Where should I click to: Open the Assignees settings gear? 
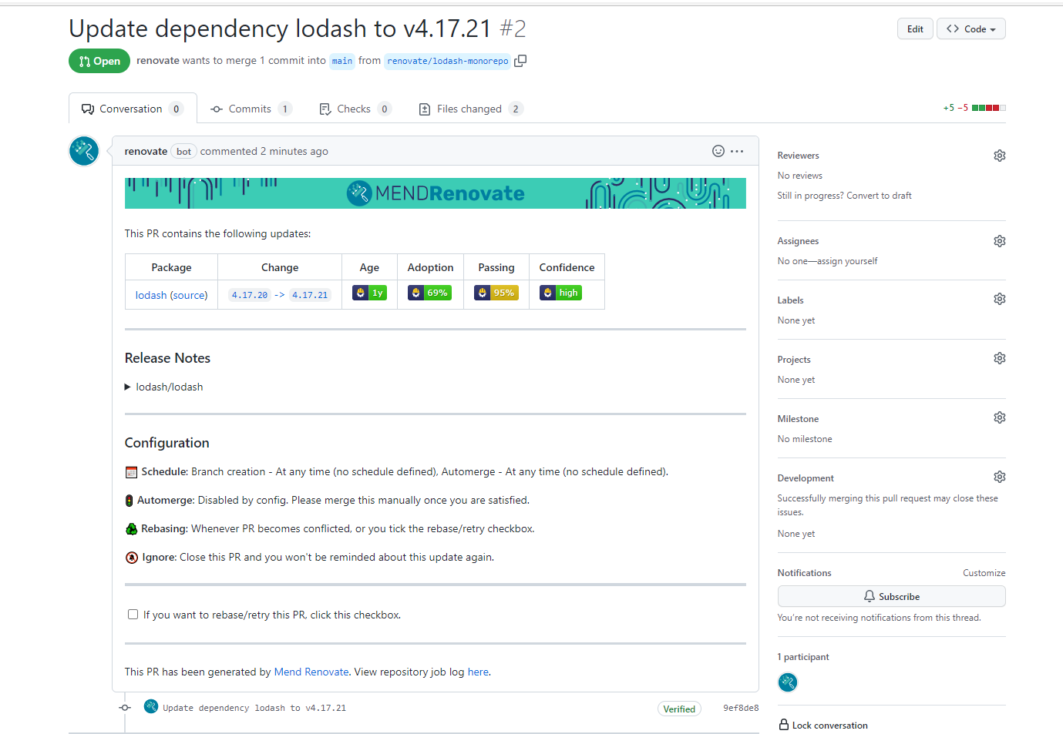click(999, 240)
